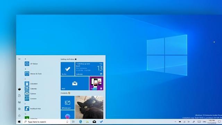Screen dimensions: 222x125
Task: Show hidden tray icons chevron
Action: 176,122
